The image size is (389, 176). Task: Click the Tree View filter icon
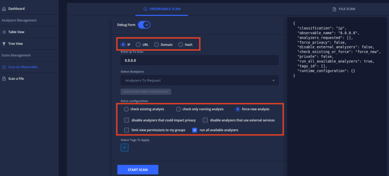(x=4, y=44)
